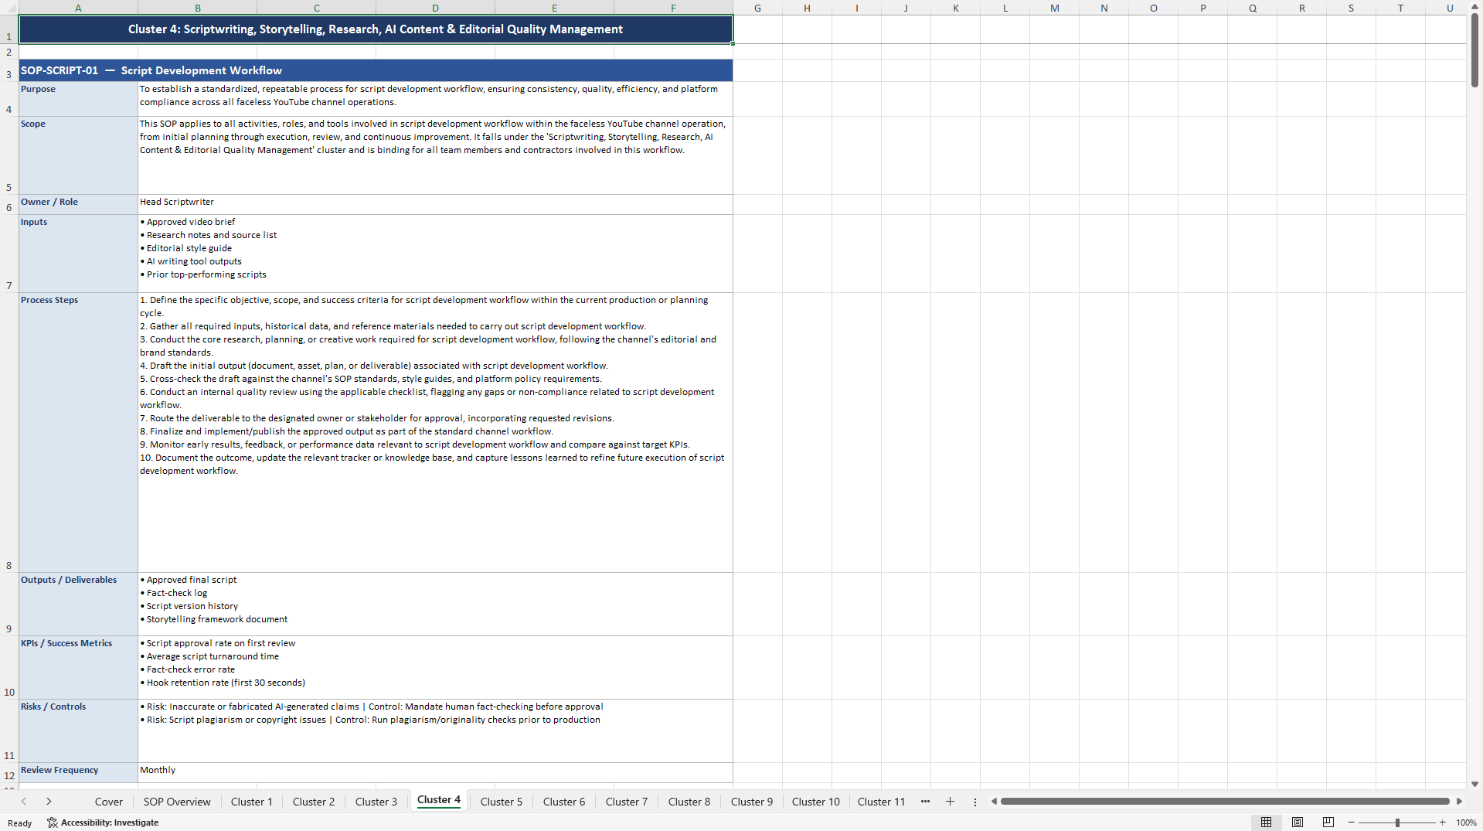
Task: Switch to Cluster 5 sheet
Action: click(502, 802)
